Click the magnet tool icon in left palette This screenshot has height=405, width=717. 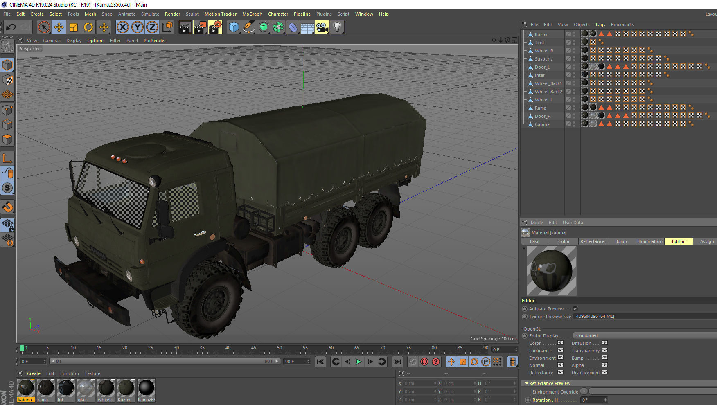coord(7,207)
